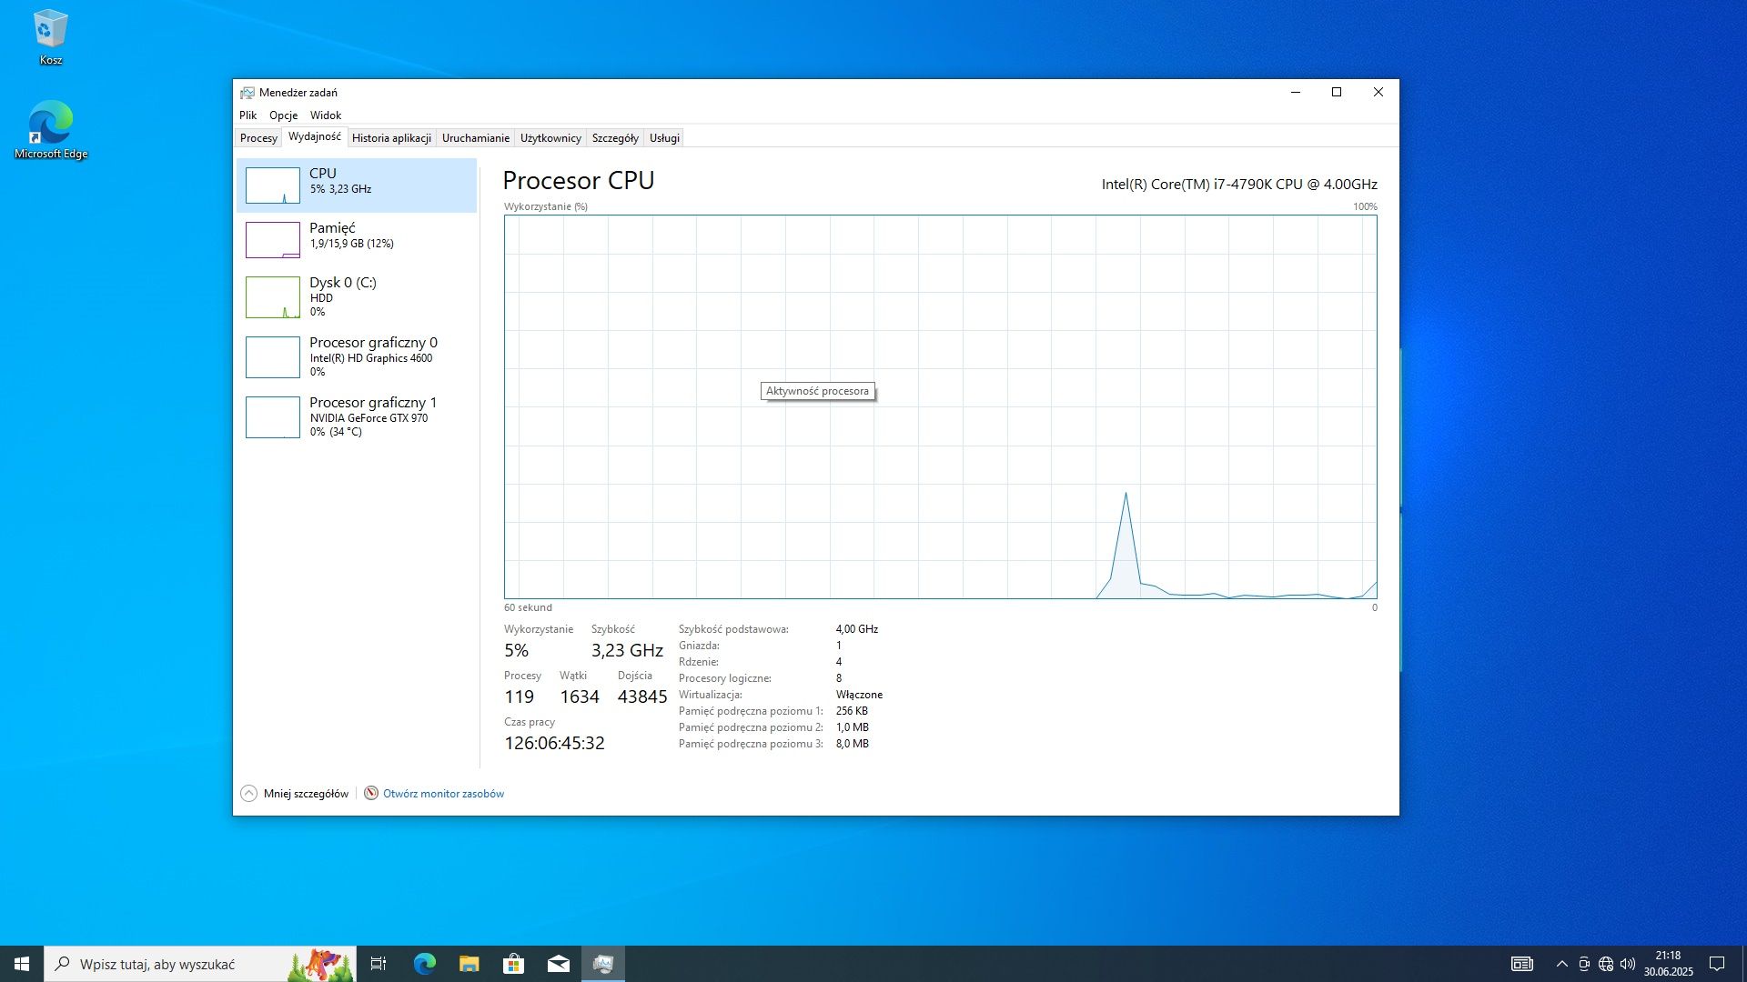Open the Opcje menu
1747x982 pixels.
tap(283, 115)
